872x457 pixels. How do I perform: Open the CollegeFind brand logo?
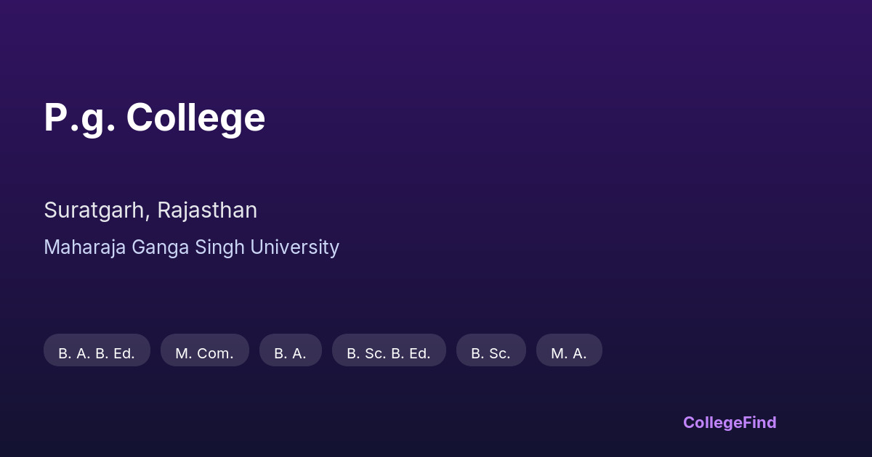730,422
